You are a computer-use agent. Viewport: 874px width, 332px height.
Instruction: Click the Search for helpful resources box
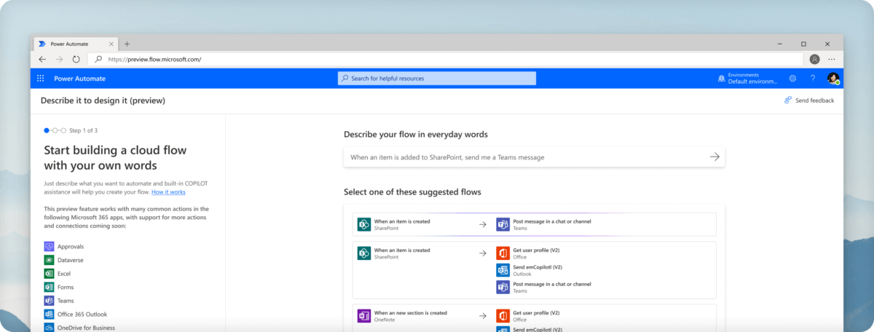pos(437,79)
